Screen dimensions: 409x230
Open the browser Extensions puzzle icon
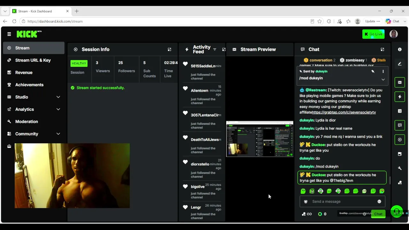point(329,21)
